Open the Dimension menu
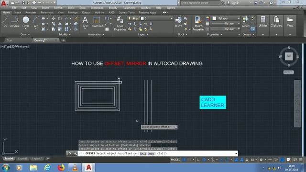This screenshot has width=306, height=172. pyautogui.click(x=97, y=8)
